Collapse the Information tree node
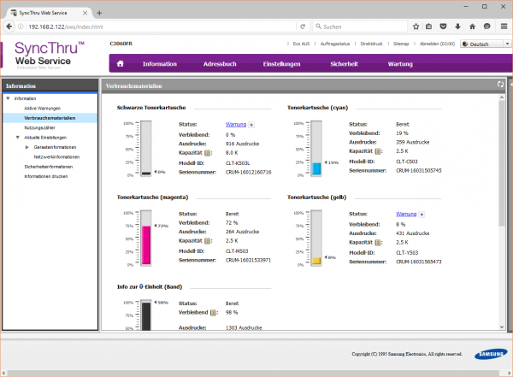 coord(8,99)
